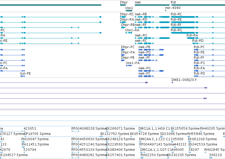Select EST RP004251240.5prime
This screenshot has height=159, width=225.
75,147
